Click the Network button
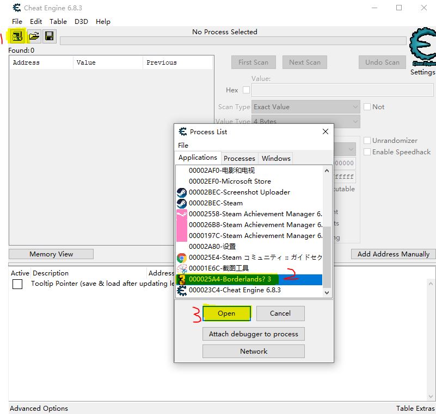Image resolution: width=436 pixels, height=414 pixels. (253, 352)
